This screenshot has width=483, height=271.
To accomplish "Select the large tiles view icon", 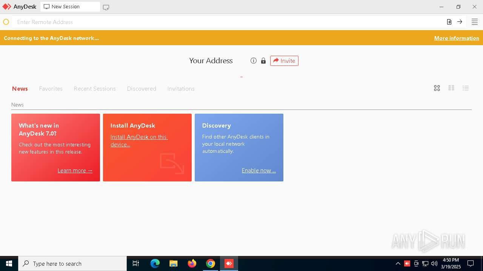I will pos(437,88).
